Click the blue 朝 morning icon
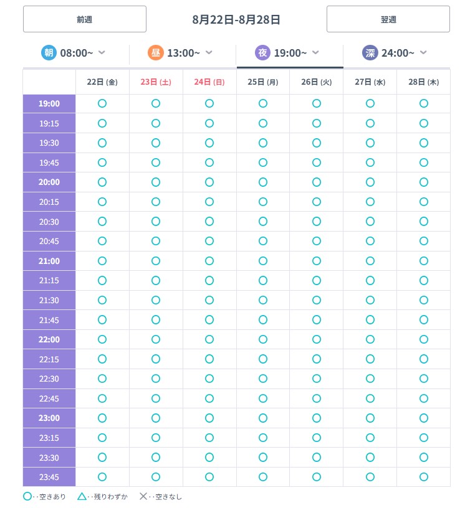This screenshot has height=508, width=465. [x=49, y=53]
